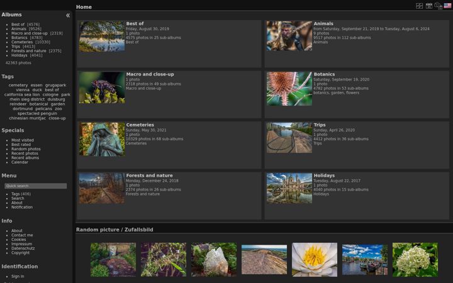Open 'Trips' album in sidebar list
453x283 pixels.
pyautogui.click(x=16, y=47)
